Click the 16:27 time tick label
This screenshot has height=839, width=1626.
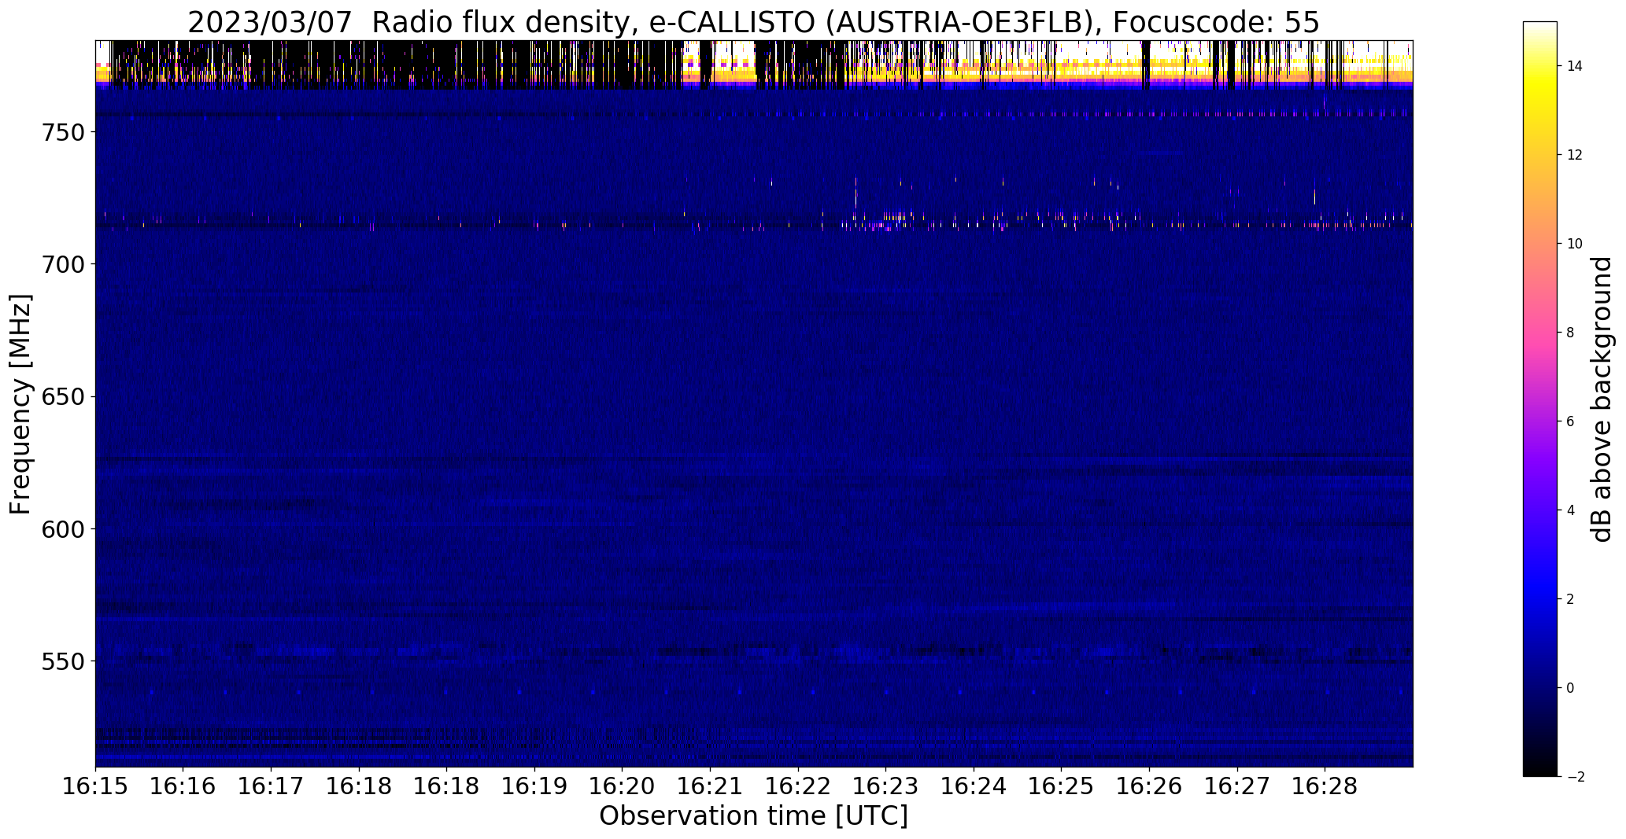(1236, 786)
